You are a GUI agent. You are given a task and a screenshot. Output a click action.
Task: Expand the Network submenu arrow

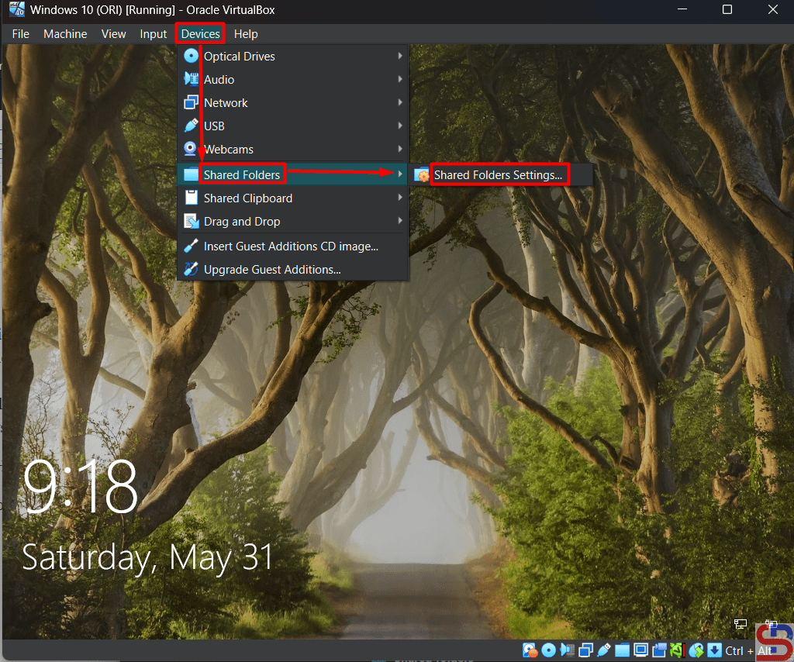click(400, 103)
